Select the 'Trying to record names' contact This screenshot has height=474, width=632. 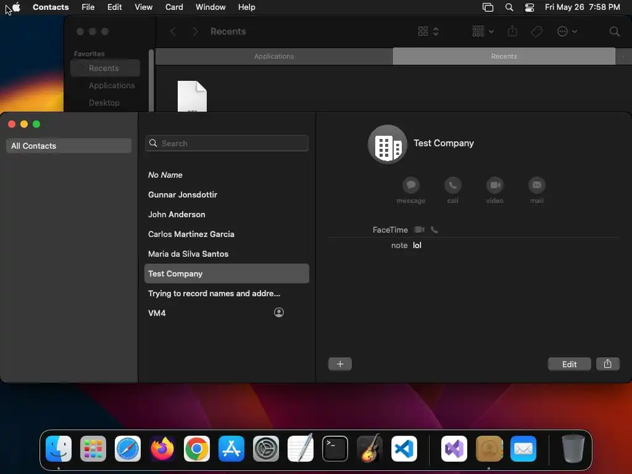(227, 293)
